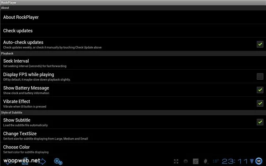Tap the wifi signal icon beside clock

252,161
